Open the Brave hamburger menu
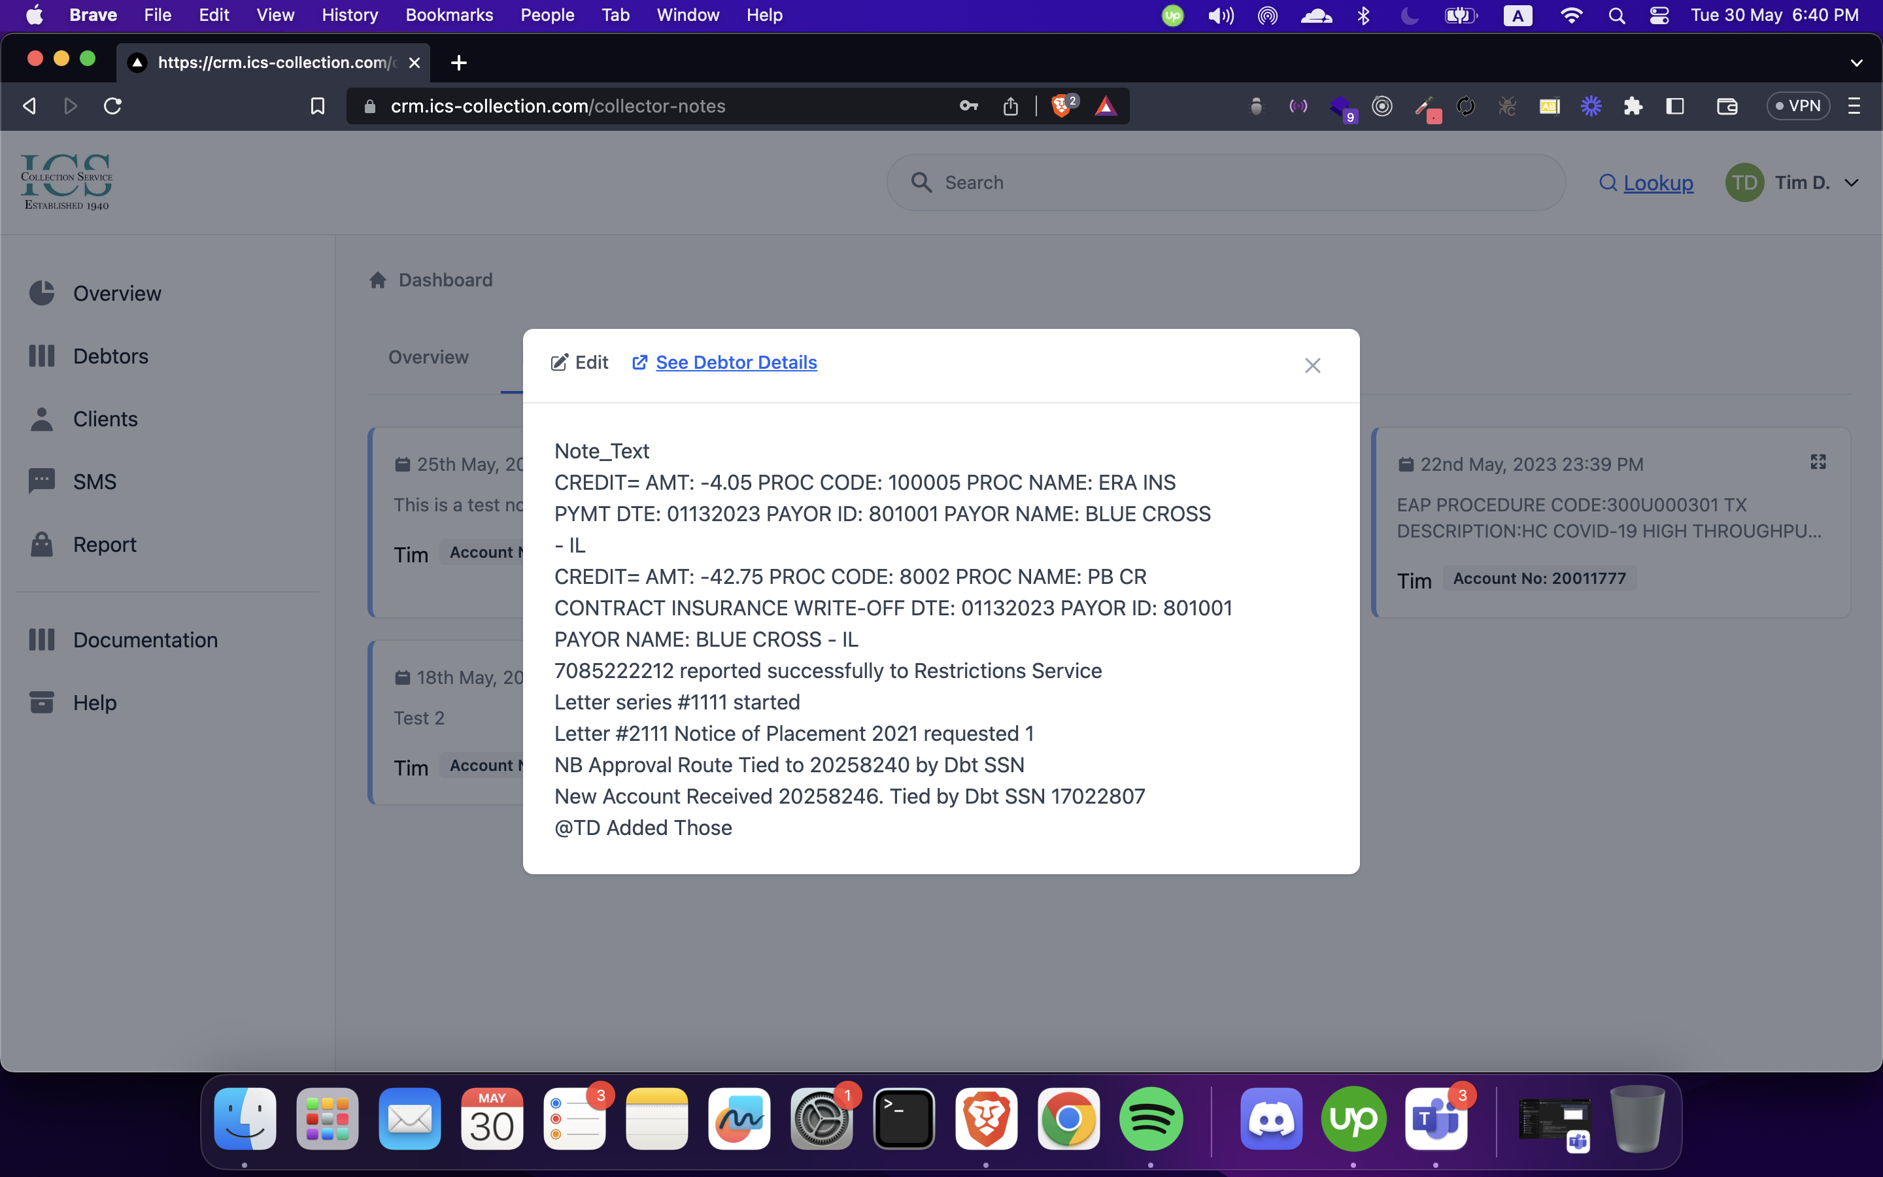 click(1854, 106)
